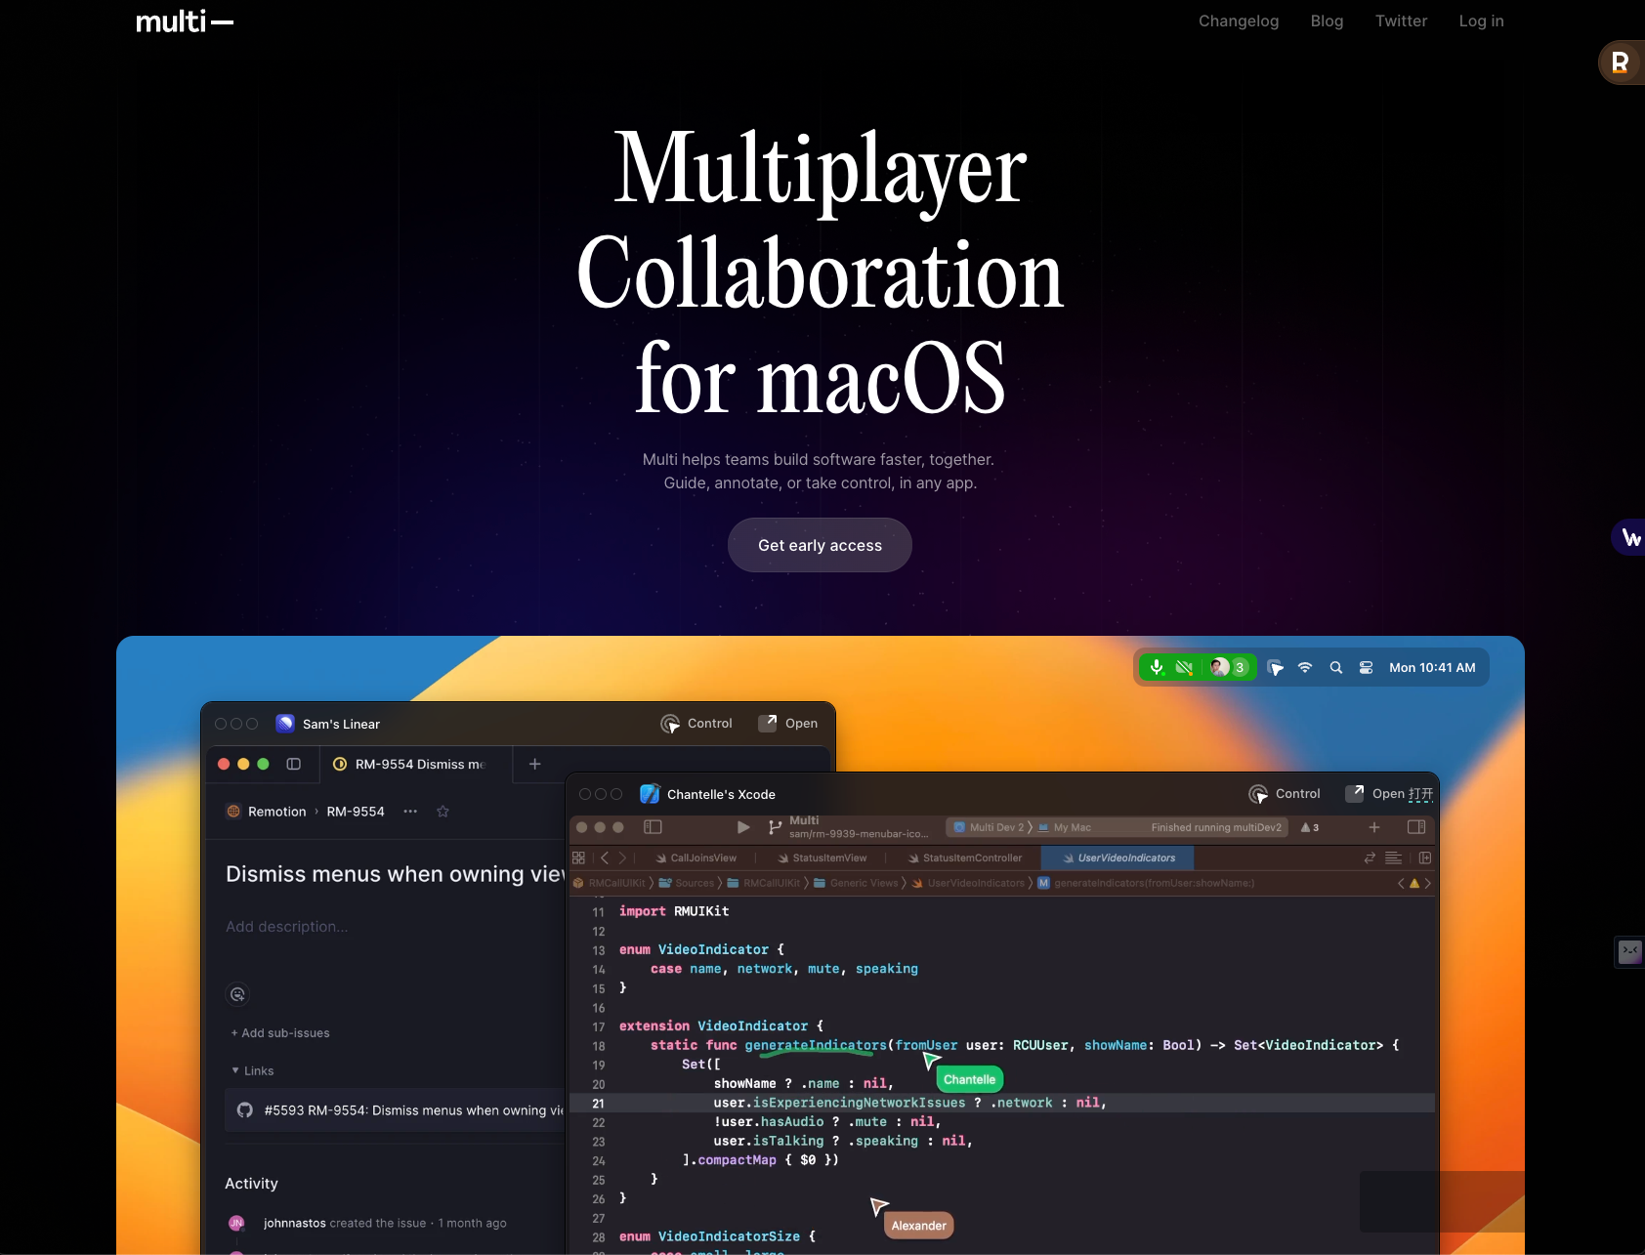Go back with the Xcode left chevron

tap(605, 858)
